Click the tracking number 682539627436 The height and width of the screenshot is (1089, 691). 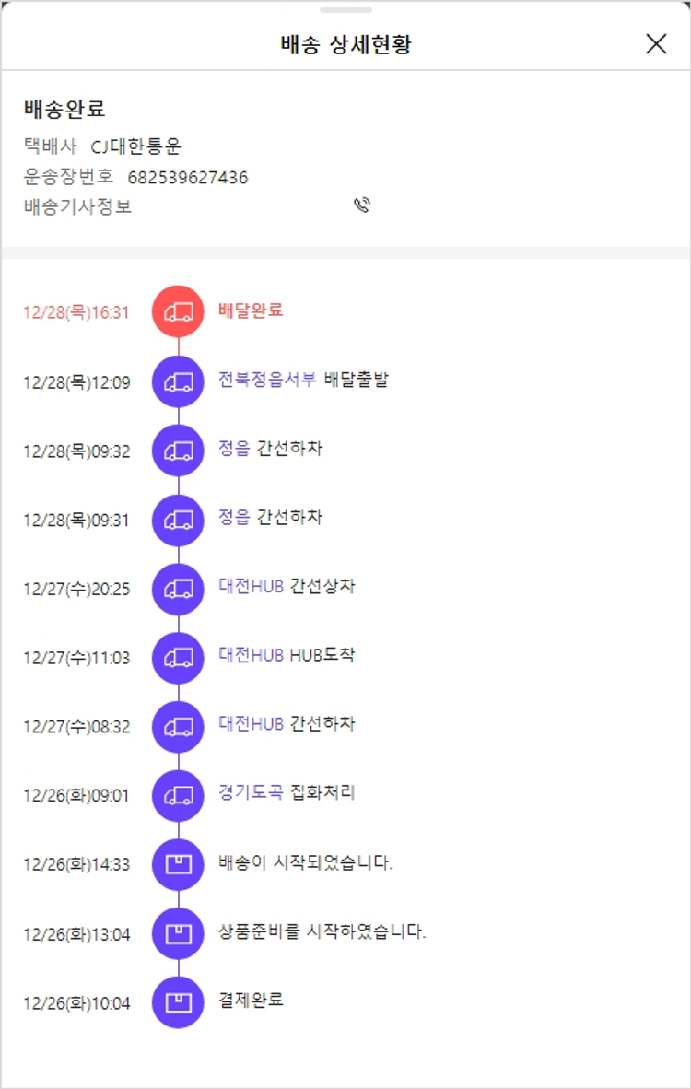[188, 177]
